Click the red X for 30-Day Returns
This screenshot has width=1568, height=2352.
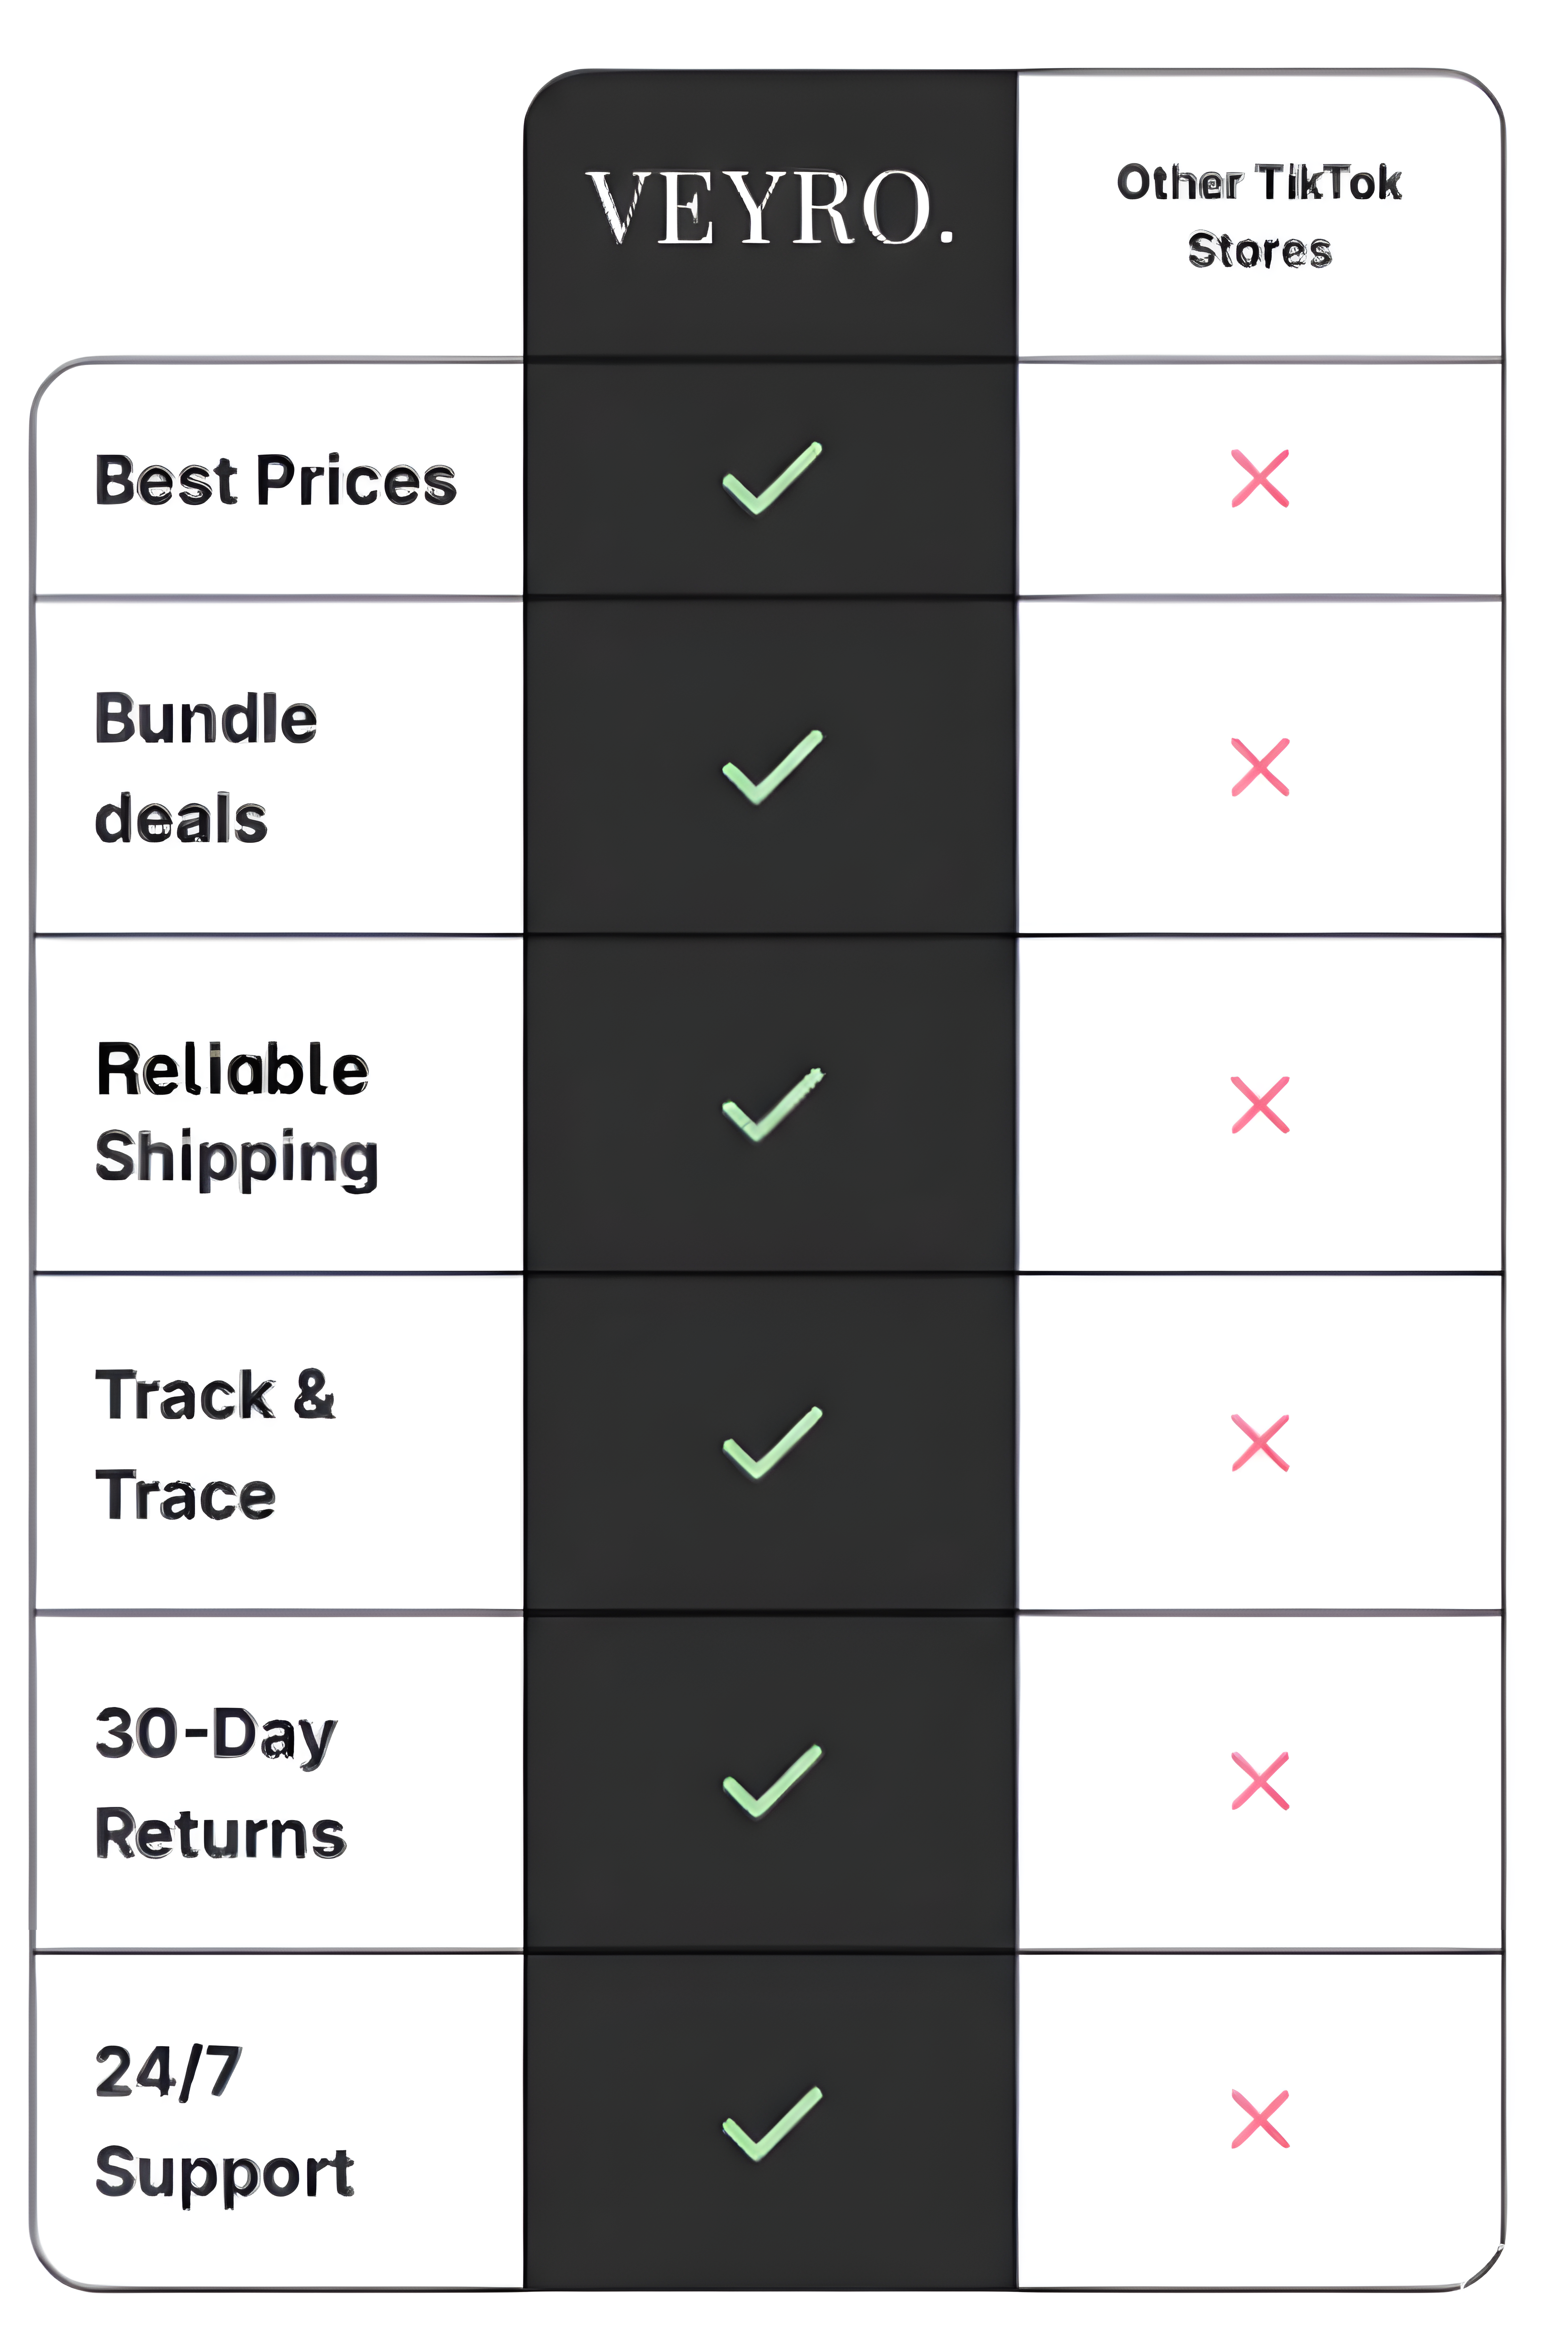coord(1260,1781)
